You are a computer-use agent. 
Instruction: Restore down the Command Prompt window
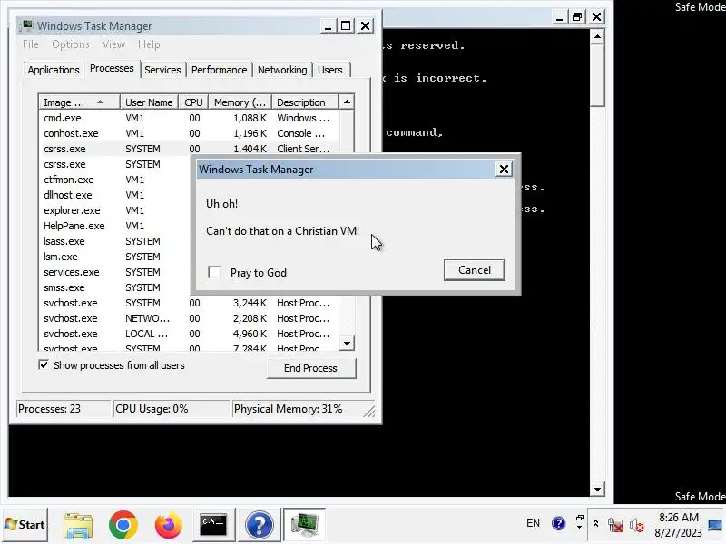pos(577,17)
